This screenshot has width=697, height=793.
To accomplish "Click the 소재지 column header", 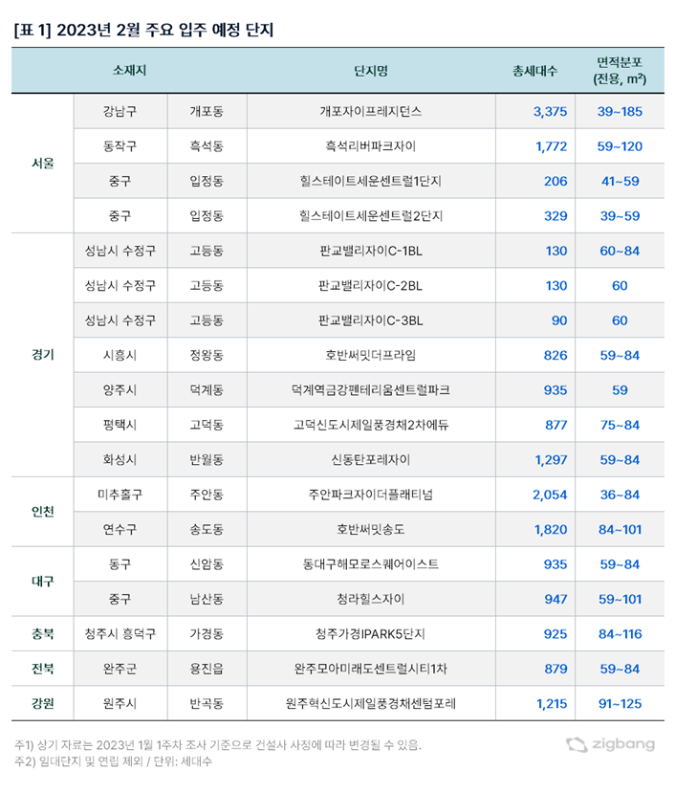I will [x=130, y=71].
